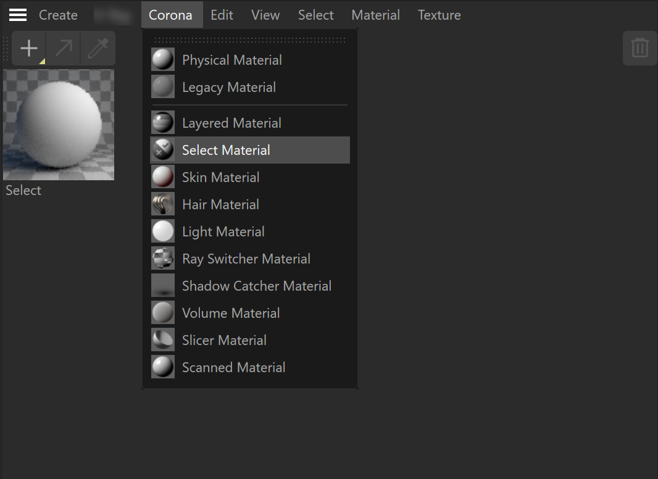
Task: Open the Edit menu
Action: coord(222,15)
